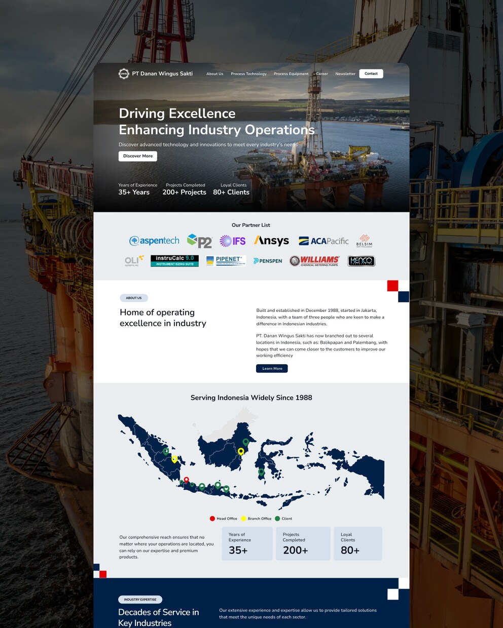Select the yellow branch pin on Sumatra
The height and width of the screenshot is (628, 503).
coord(174,459)
